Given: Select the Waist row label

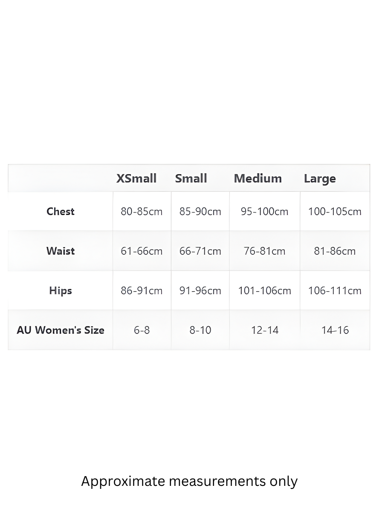Looking at the screenshot, I should coord(61,251).
